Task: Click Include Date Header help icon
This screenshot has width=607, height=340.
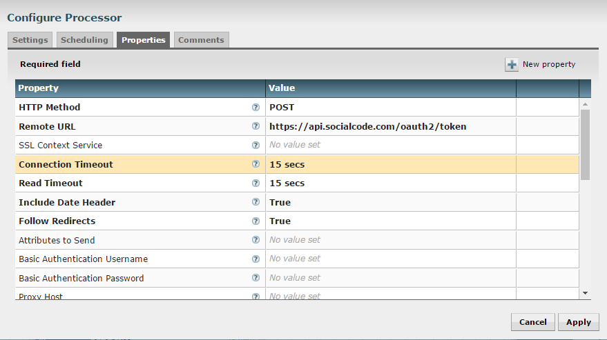Action: (x=256, y=202)
